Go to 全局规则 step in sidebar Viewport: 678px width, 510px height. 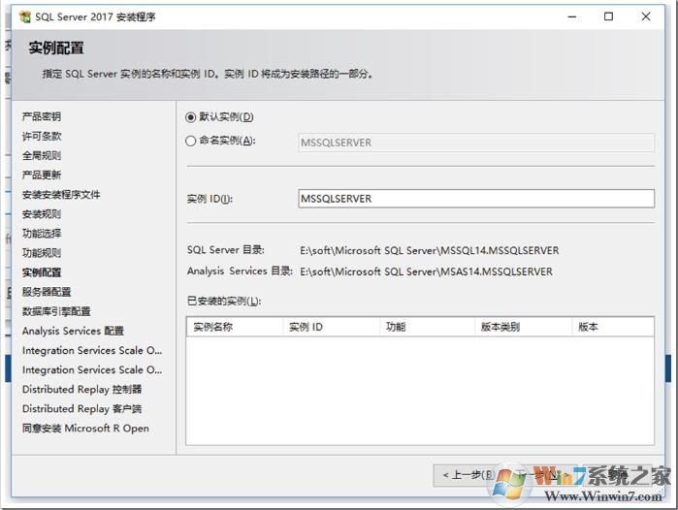(42, 155)
